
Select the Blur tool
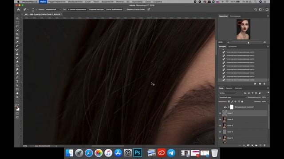pyautogui.click(x=17, y=70)
